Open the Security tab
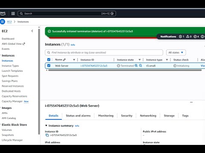205x153 pixels. [127, 116]
